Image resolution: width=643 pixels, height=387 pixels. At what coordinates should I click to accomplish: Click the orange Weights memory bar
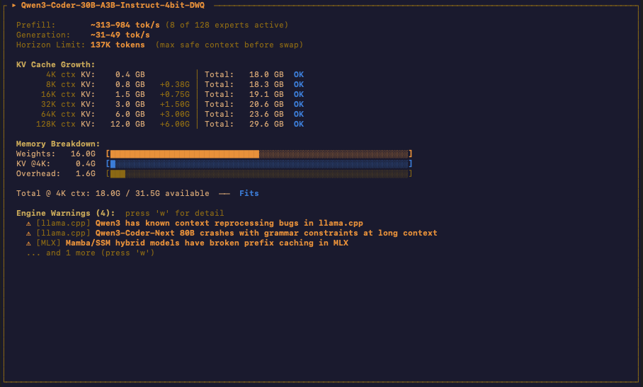point(184,154)
